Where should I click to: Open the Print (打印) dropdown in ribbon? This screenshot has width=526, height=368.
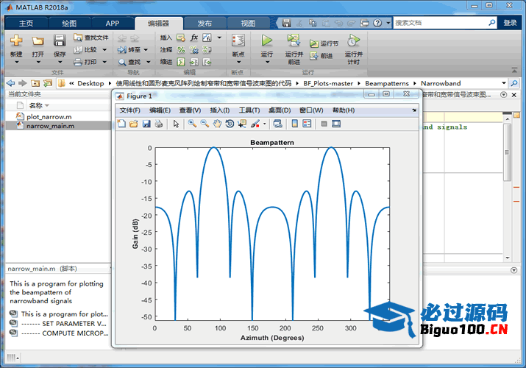[x=104, y=63]
